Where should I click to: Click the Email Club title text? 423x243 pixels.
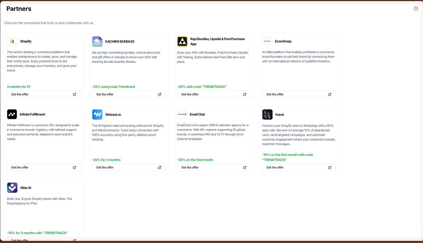point(197,115)
